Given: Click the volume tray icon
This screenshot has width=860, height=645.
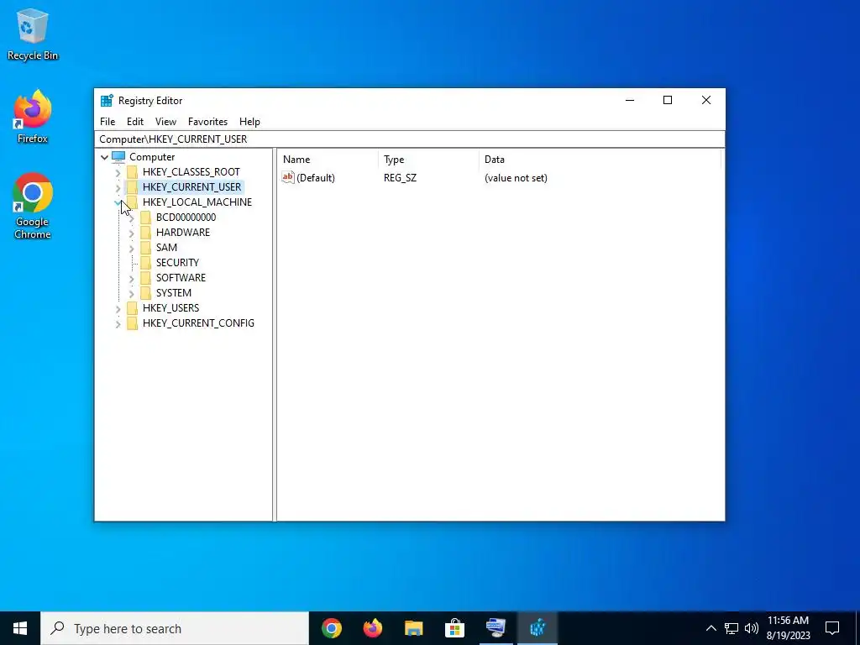Looking at the screenshot, I should (x=752, y=628).
